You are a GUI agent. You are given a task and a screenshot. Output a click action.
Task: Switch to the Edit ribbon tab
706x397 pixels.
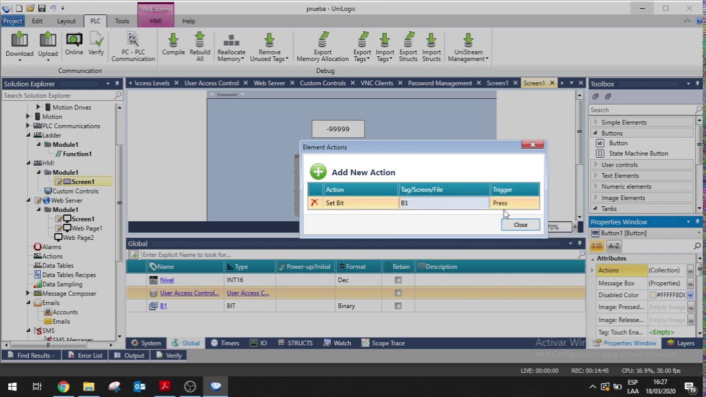tap(37, 21)
